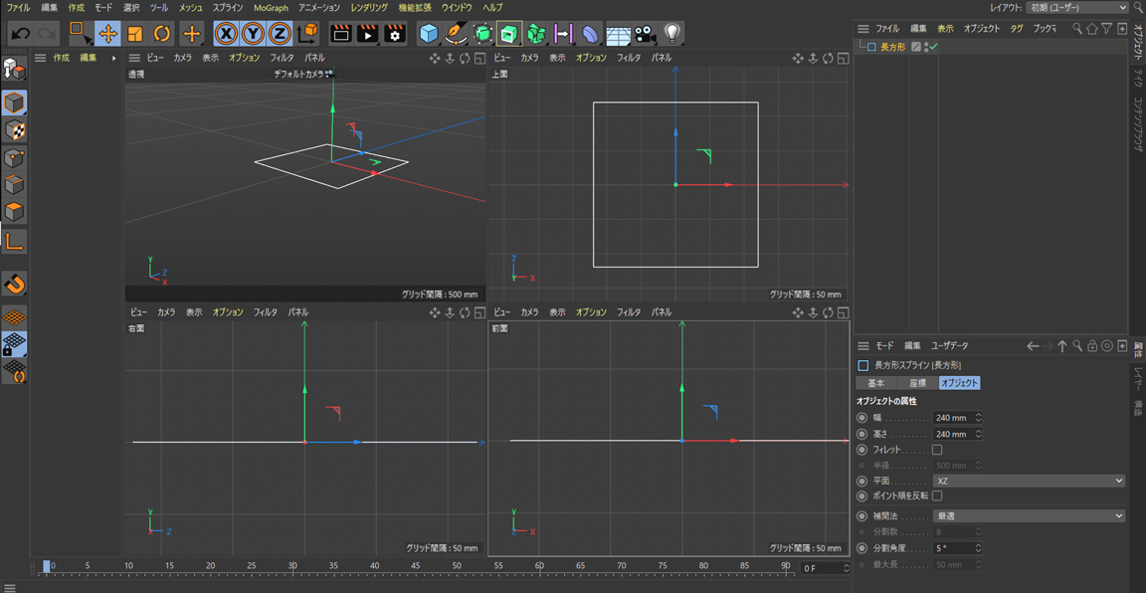
Task: Click the Spline Pen tool icon
Action: pos(456,34)
